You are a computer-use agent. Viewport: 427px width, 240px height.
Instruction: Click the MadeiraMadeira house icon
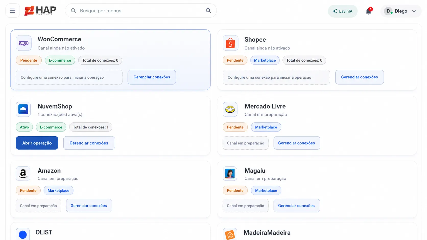click(230, 234)
